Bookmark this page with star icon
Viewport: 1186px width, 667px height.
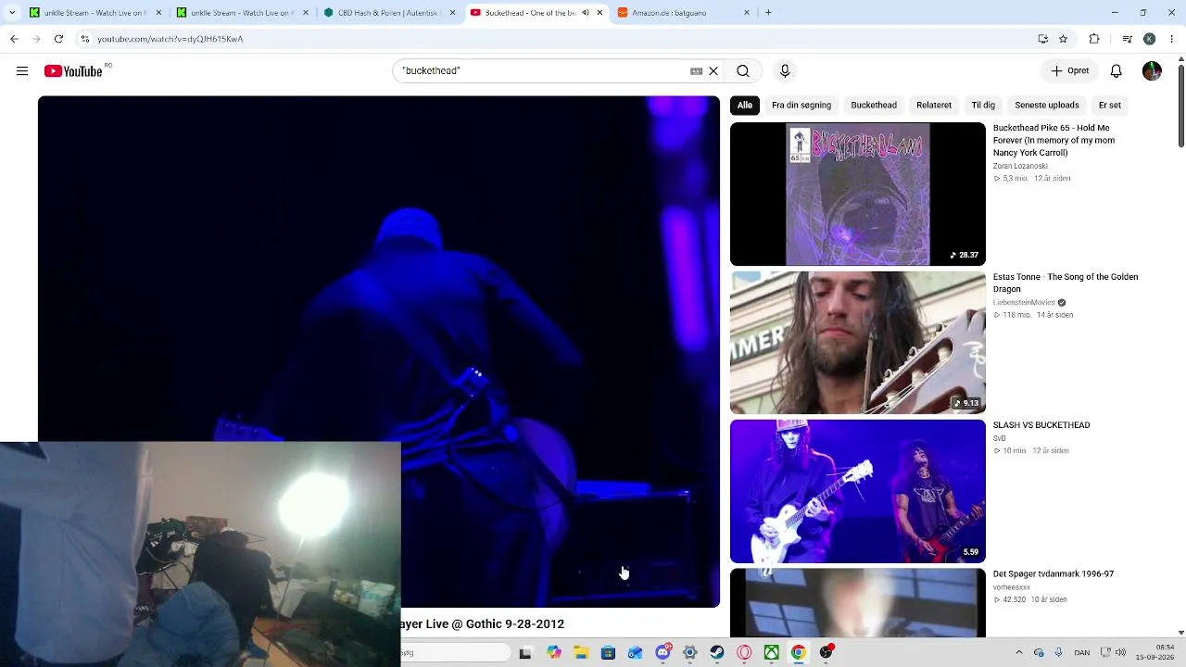pyautogui.click(x=1063, y=39)
